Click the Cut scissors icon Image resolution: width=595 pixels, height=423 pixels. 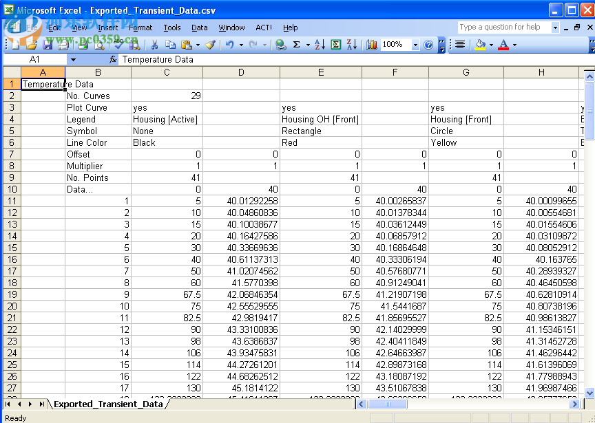[154, 45]
